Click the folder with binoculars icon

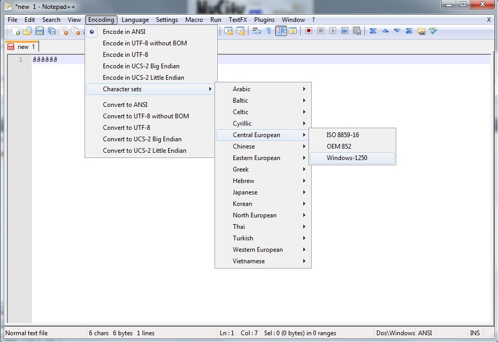tap(421, 31)
